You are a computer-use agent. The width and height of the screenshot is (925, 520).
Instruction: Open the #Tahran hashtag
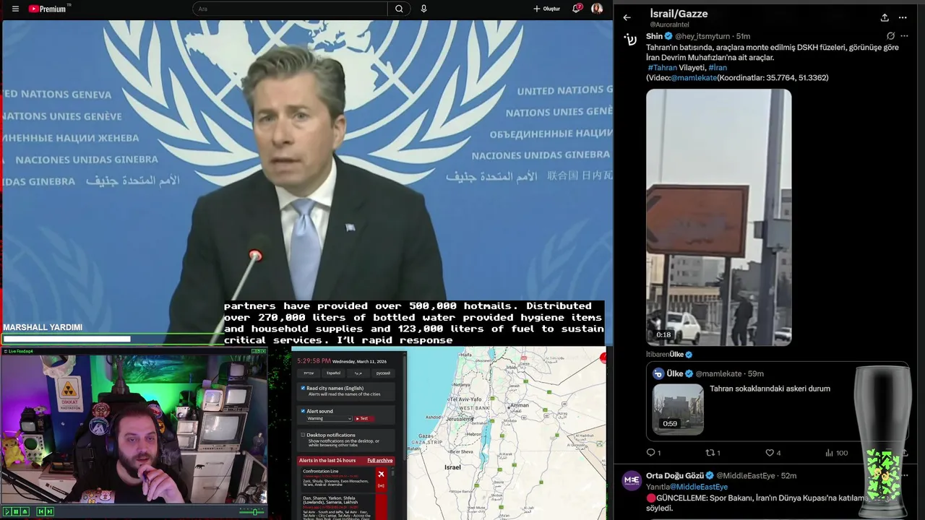[662, 68]
